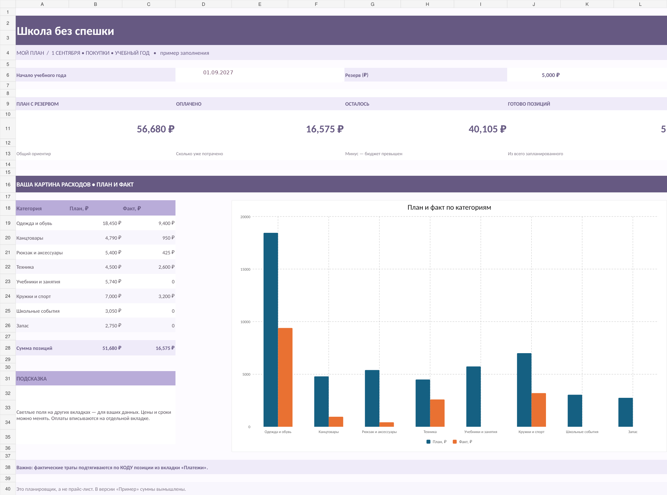The height and width of the screenshot is (495, 667).
Task: Select plan value 7,000 ₽
Action: (95, 296)
